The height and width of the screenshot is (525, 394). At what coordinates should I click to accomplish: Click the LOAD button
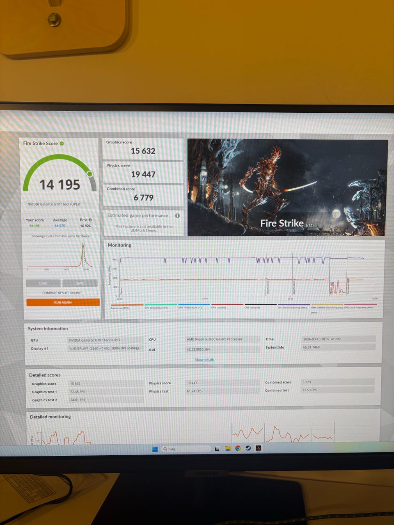(43, 283)
